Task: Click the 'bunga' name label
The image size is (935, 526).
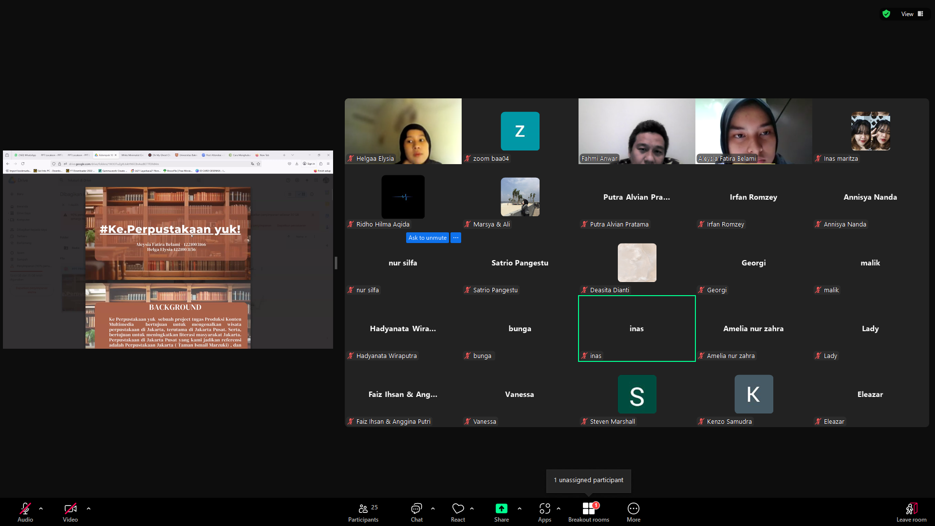Action: (x=482, y=356)
